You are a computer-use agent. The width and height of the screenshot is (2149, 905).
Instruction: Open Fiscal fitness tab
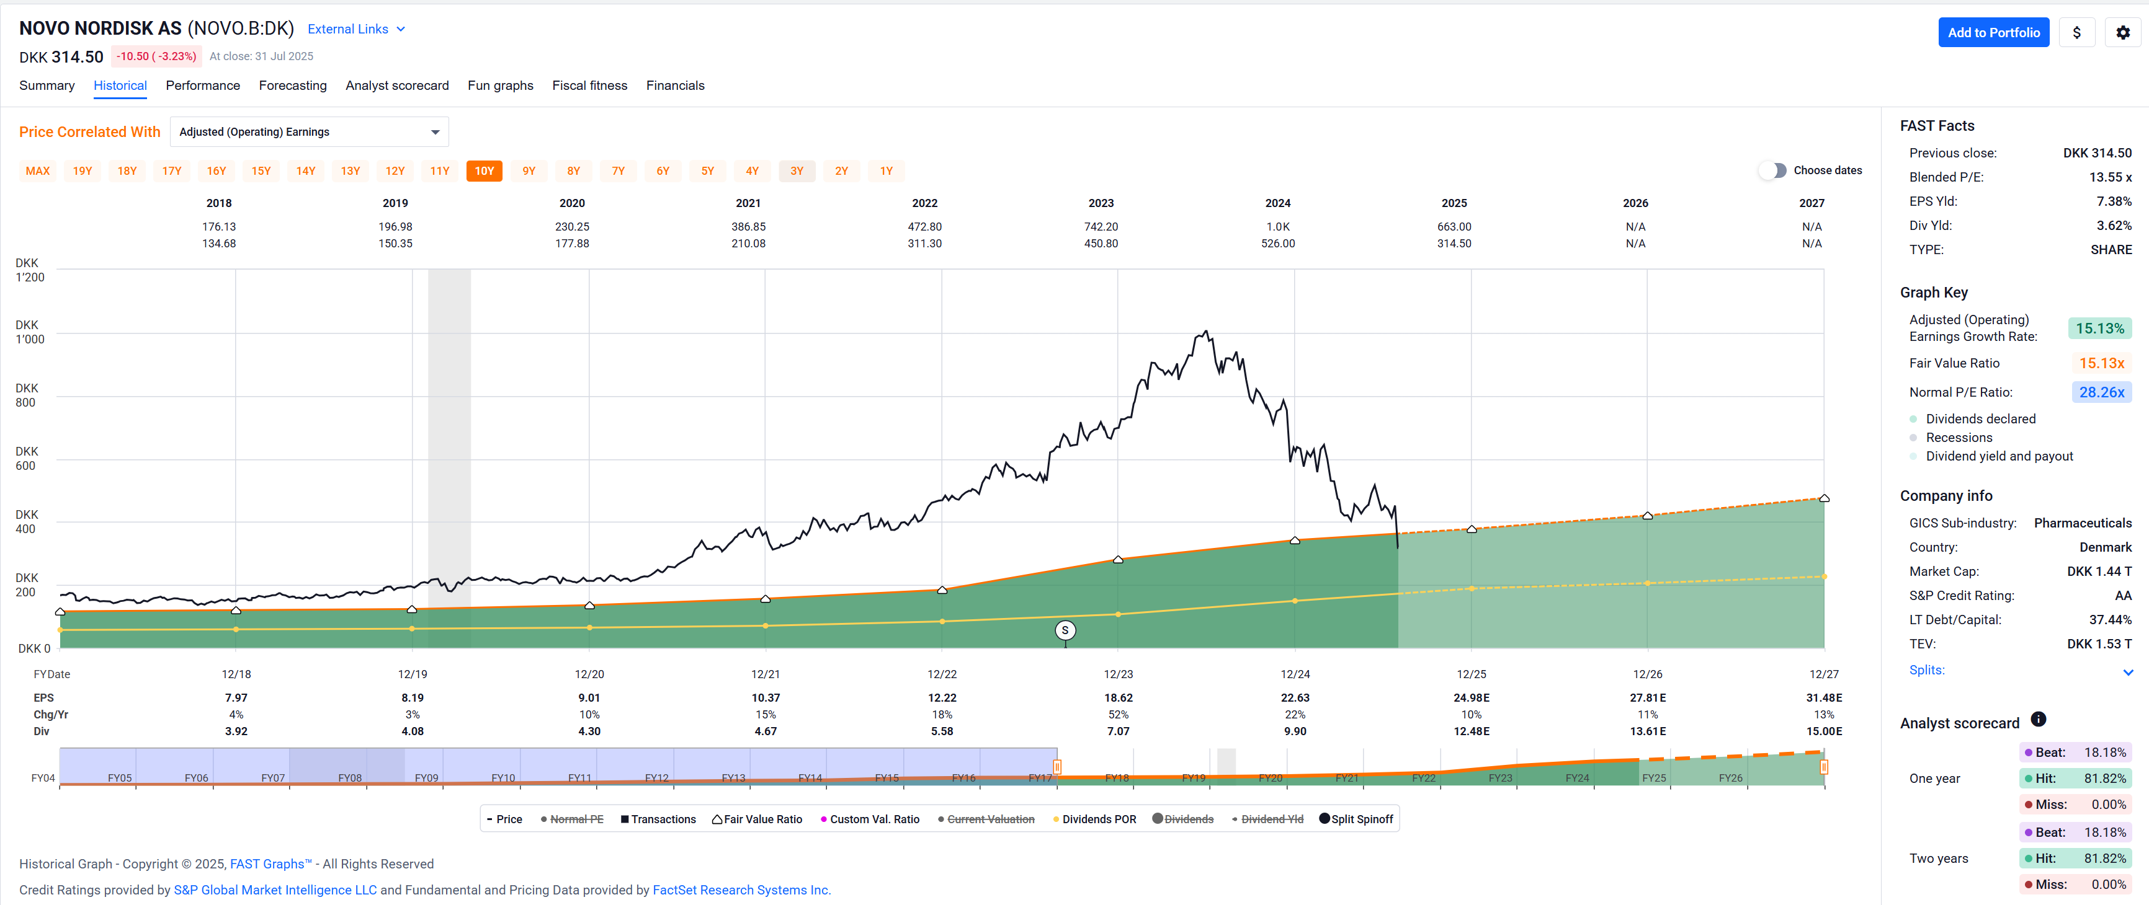[590, 85]
